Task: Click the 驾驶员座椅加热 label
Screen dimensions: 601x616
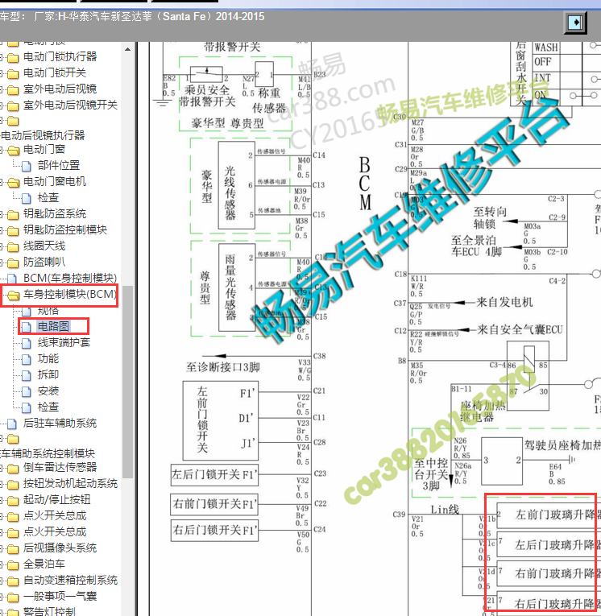Action: (562, 445)
